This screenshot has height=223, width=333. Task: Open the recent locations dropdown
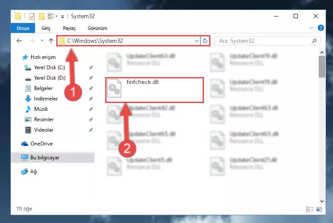pos(42,41)
